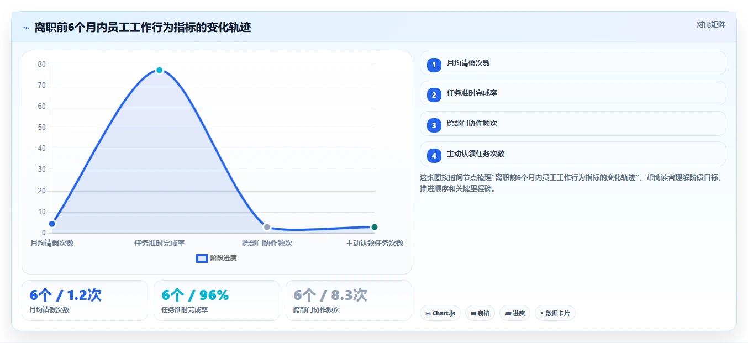
Task: Click the 月均请假次数 caption under 1.2次 card
Action: tap(50, 310)
